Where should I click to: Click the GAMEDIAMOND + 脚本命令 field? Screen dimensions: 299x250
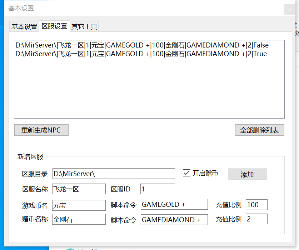tap(174, 219)
